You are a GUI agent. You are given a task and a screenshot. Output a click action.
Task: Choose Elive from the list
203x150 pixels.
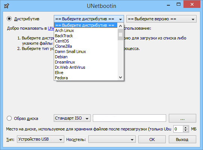coord(86,73)
